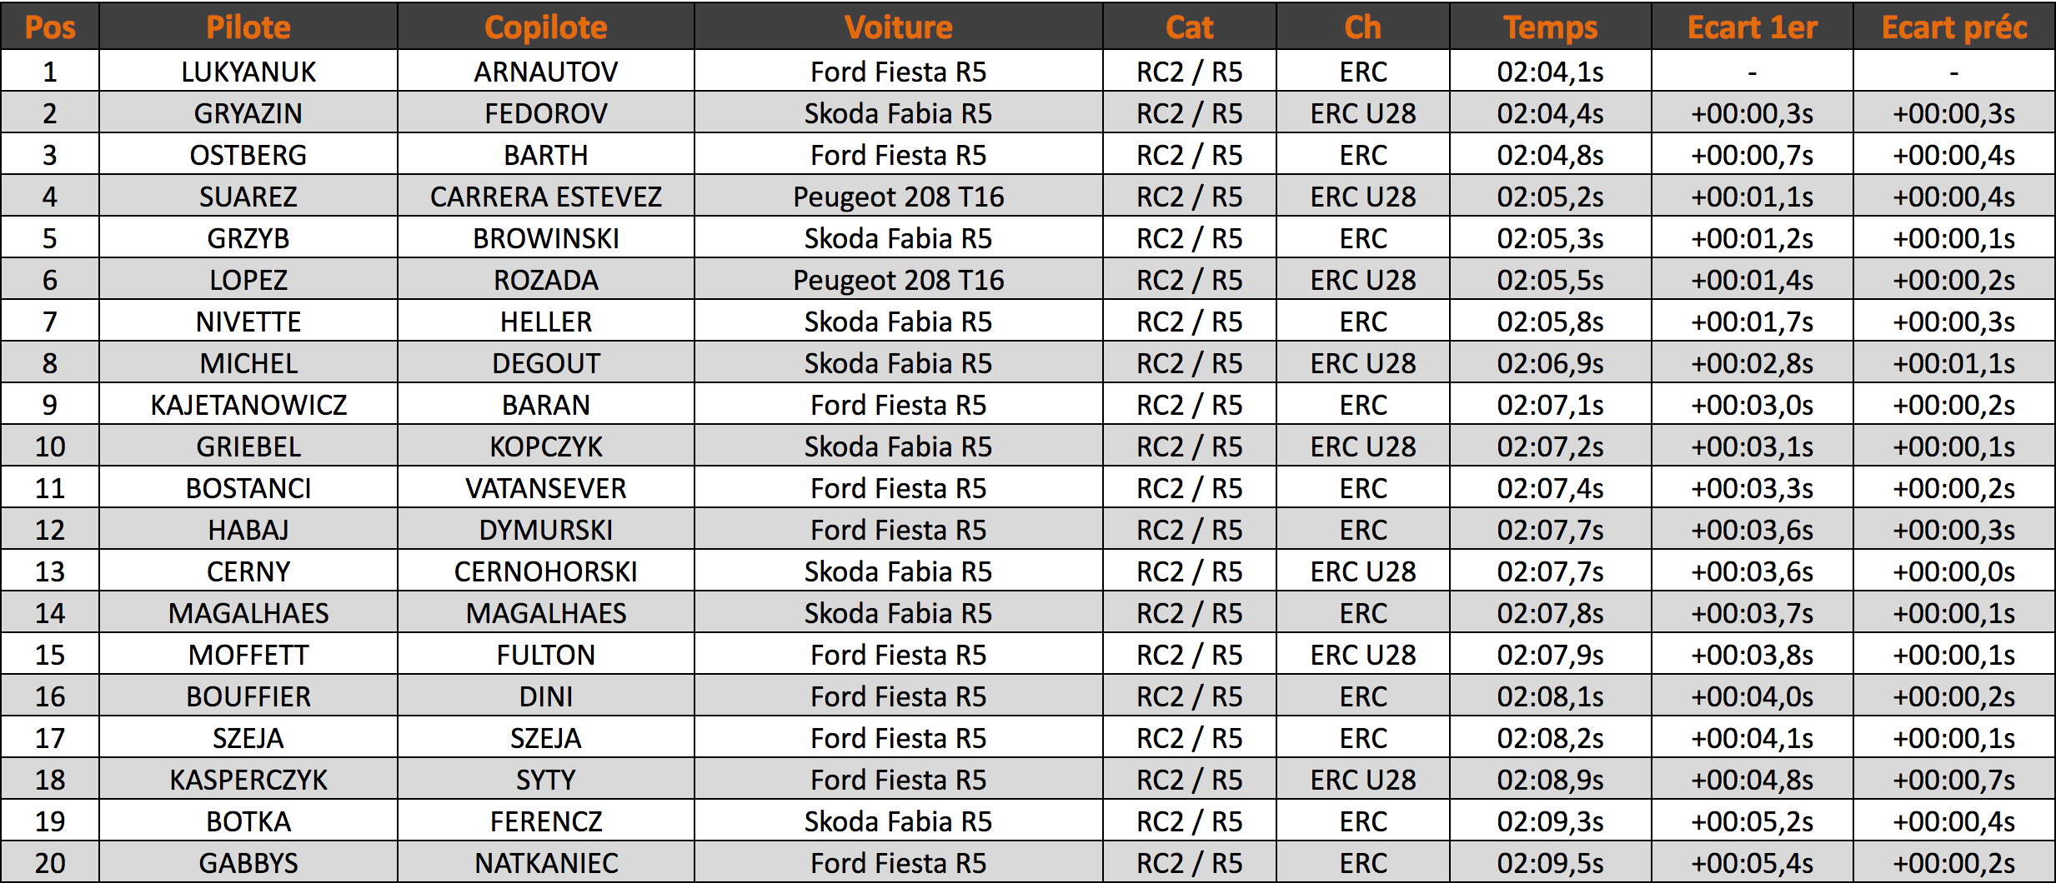Select the Voiture column header
The width and height of the screenshot is (2056, 883).
pos(899,27)
